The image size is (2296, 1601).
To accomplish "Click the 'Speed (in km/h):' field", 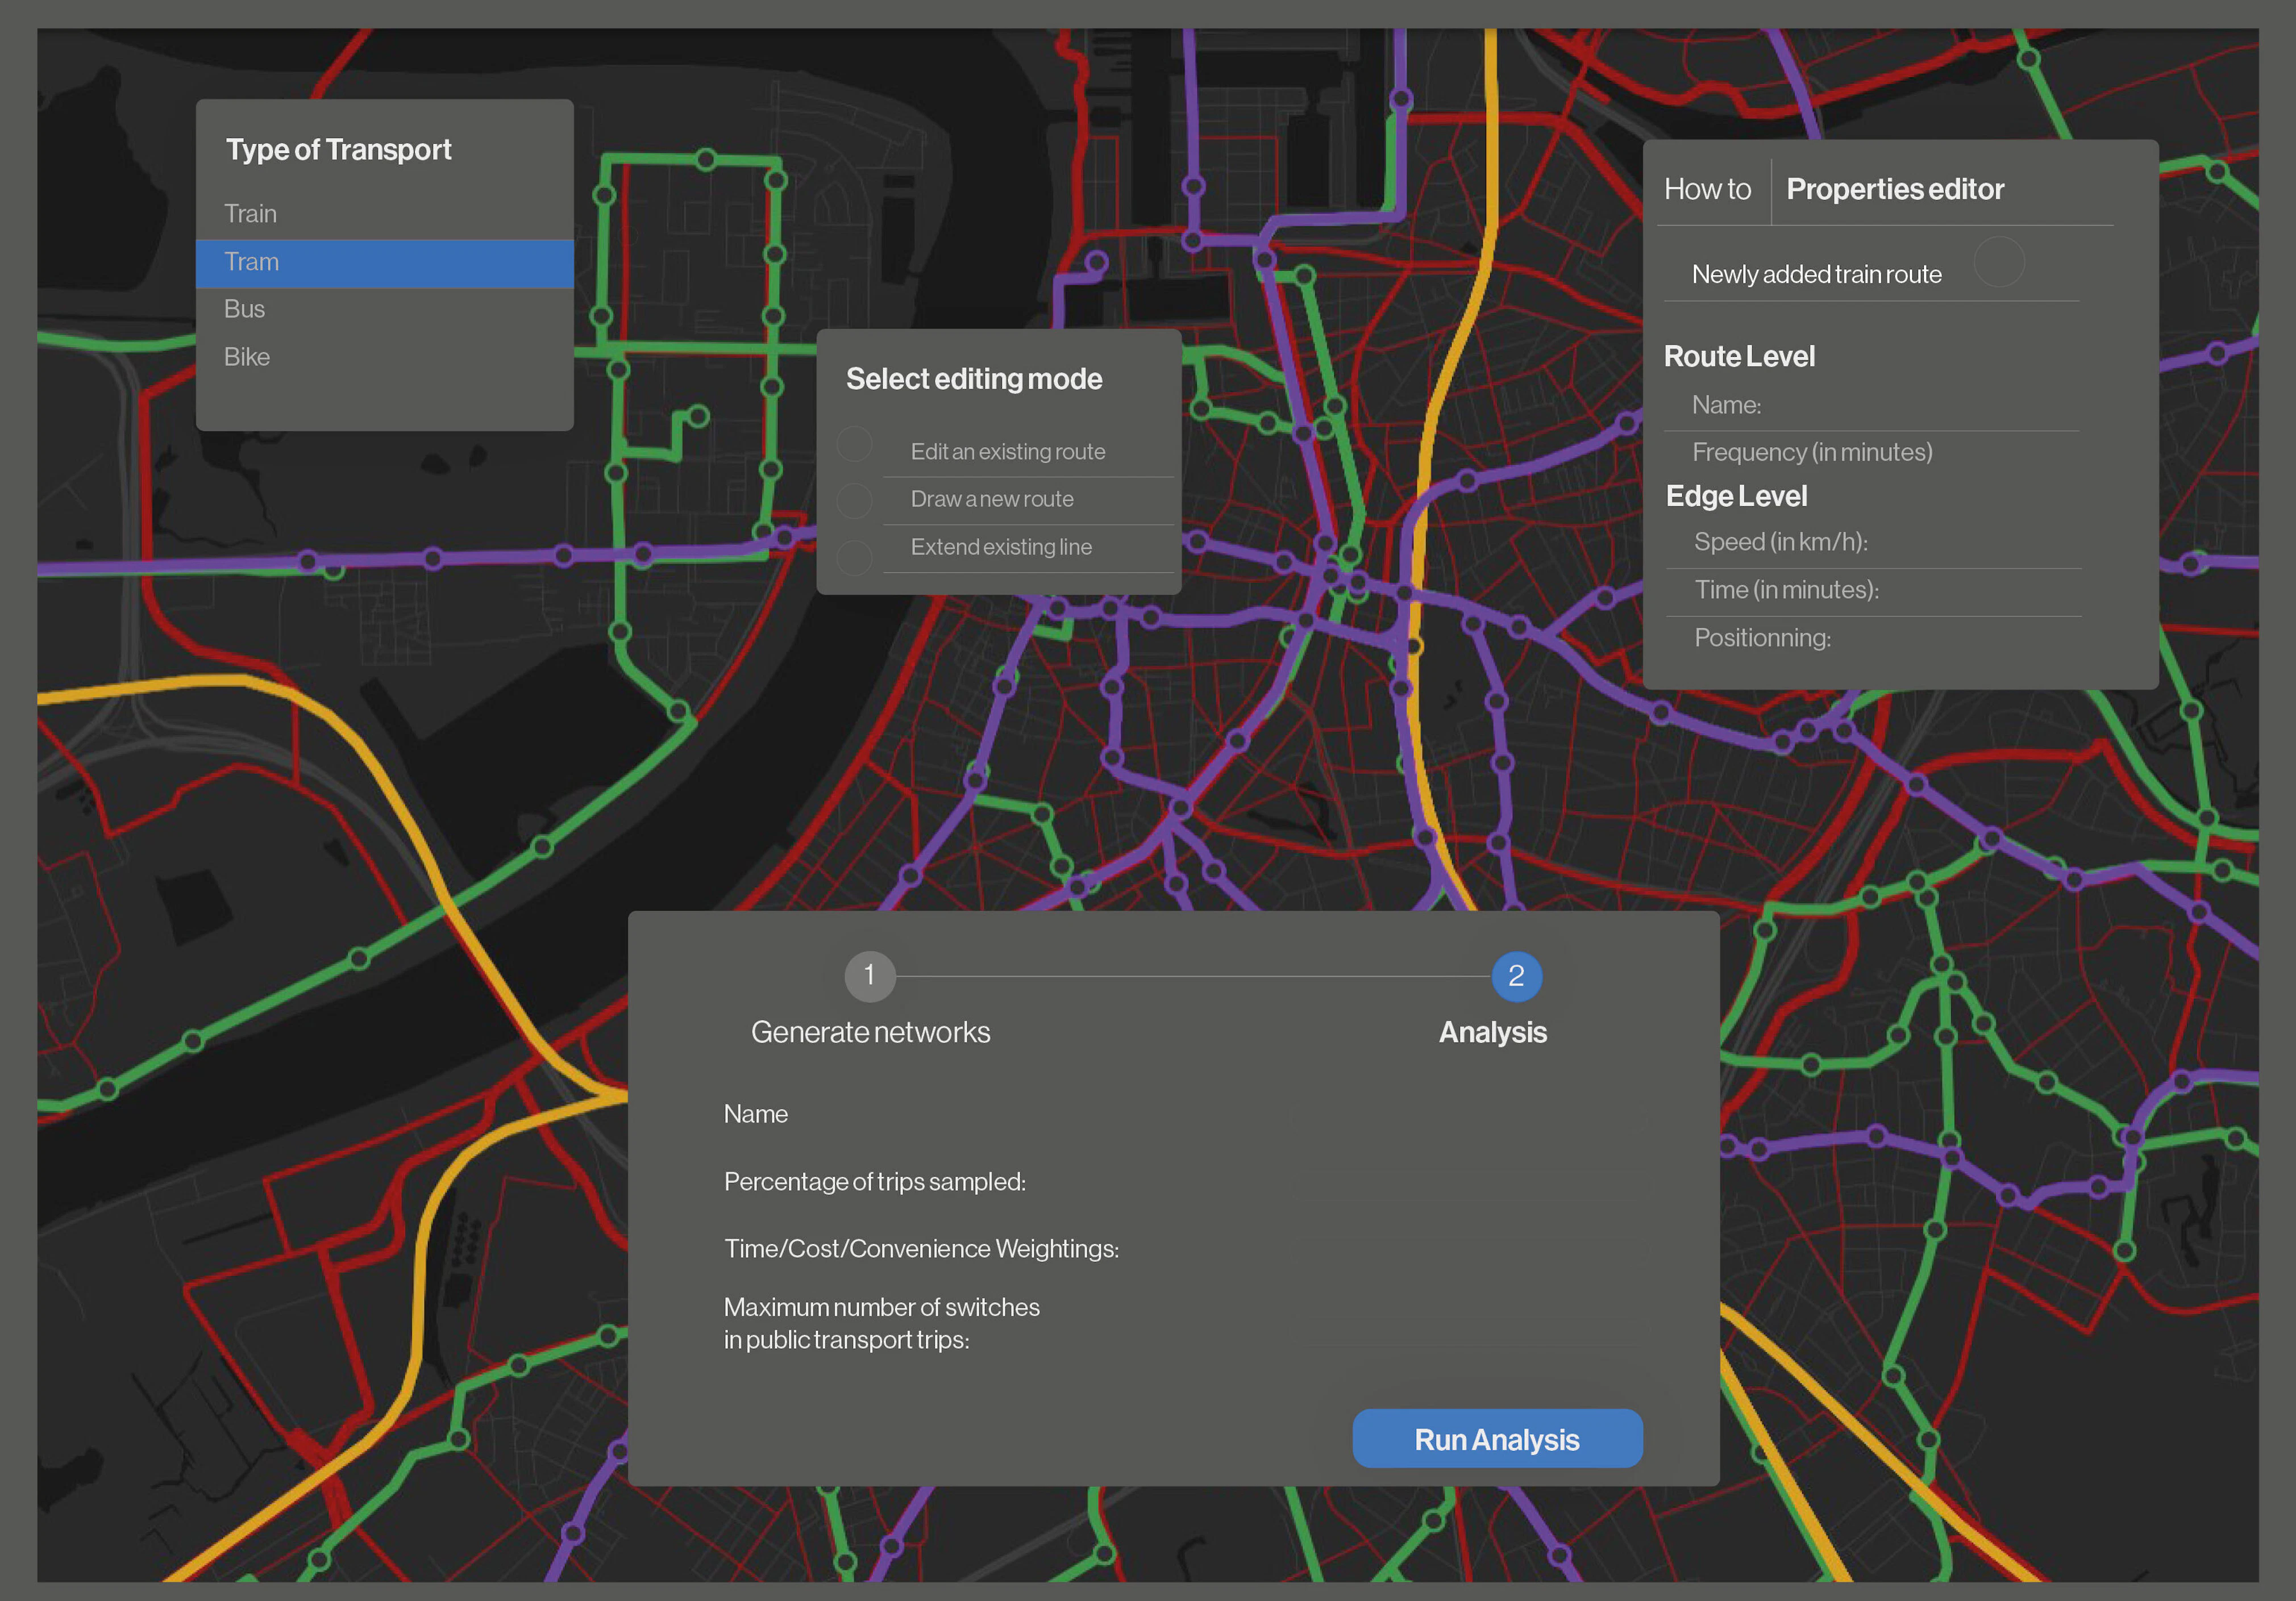I will tap(1873, 543).
